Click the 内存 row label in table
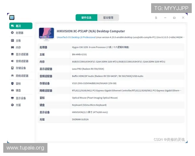195x156 pixels. (x=42, y=62)
